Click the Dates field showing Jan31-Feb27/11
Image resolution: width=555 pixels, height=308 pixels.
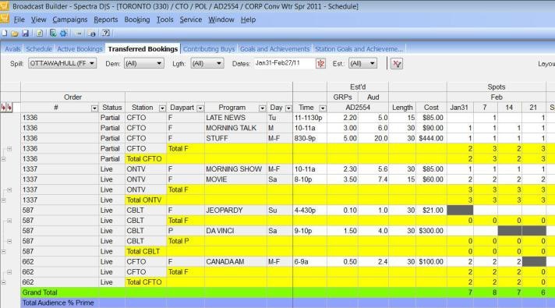(285, 63)
